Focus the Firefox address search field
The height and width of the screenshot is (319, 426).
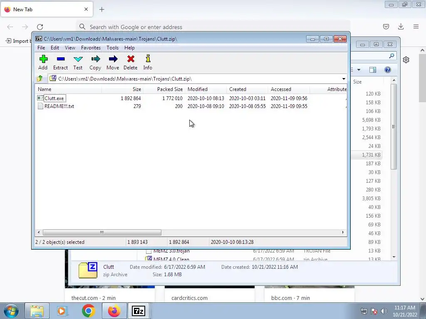tap(213, 27)
